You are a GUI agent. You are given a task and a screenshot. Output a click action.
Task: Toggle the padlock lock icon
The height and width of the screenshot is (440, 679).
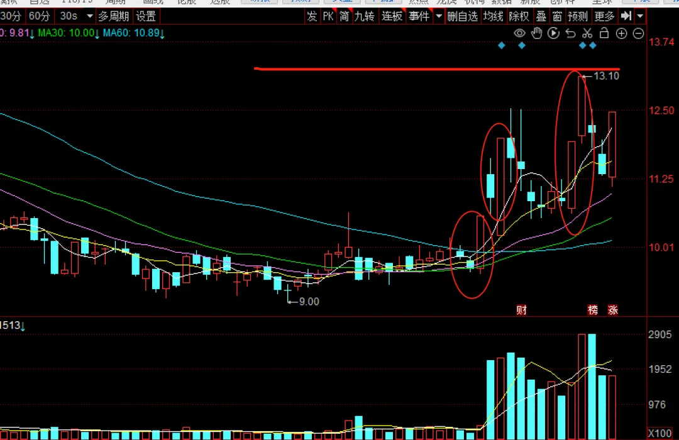tap(604, 33)
